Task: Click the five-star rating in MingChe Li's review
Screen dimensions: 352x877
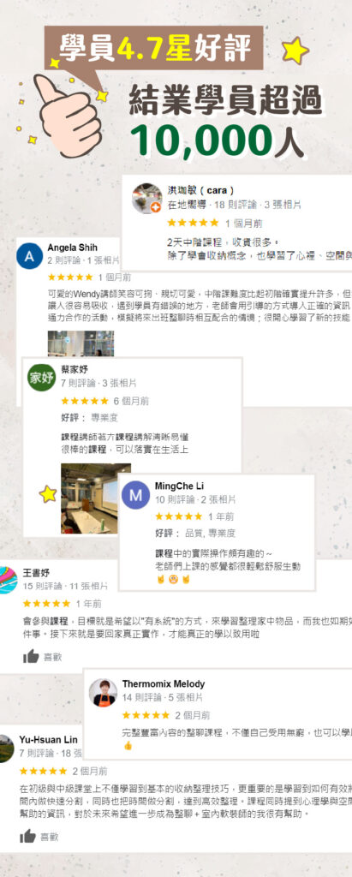Action: coord(178,516)
